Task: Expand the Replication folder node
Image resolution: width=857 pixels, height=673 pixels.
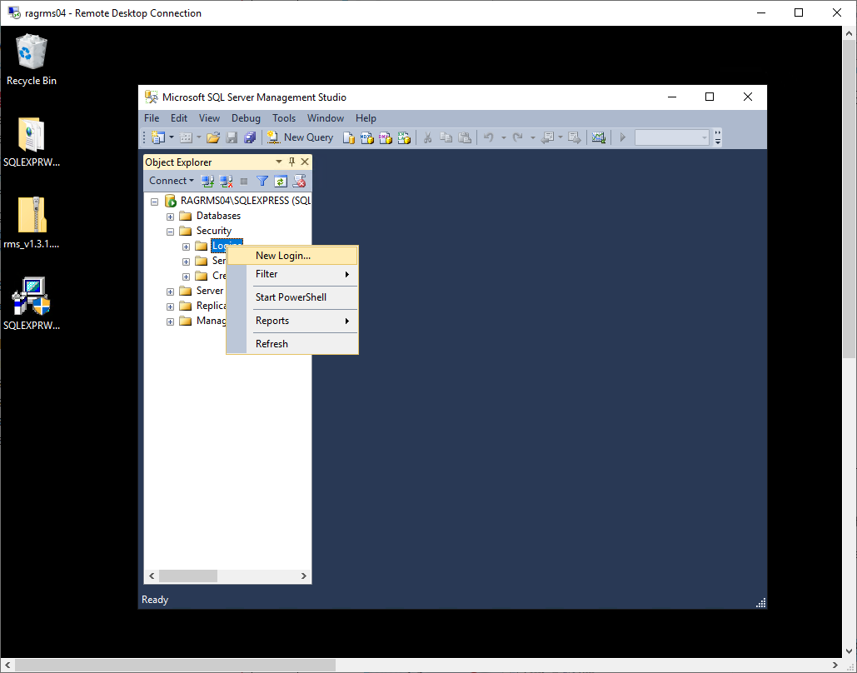Action: (x=171, y=307)
